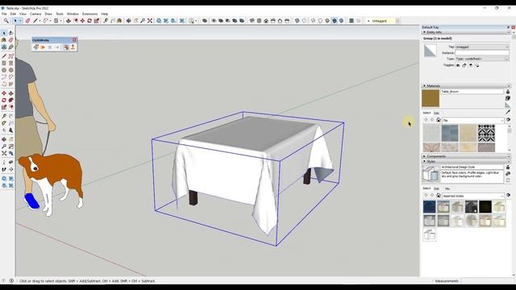Select the Push/Pull tool in top toolbar

tap(69, 21)
